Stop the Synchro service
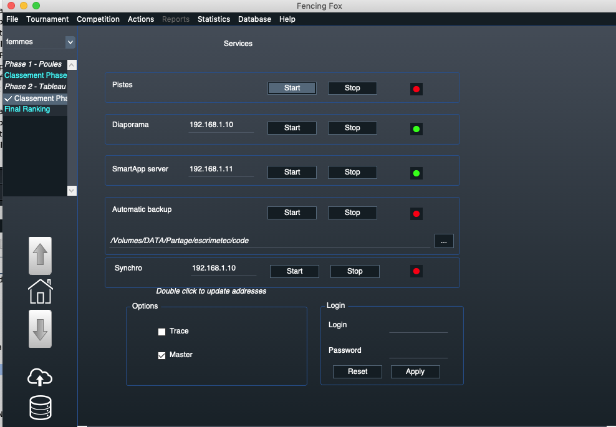Viewport: 616px width, 427px height. click(x=355, y=271)
